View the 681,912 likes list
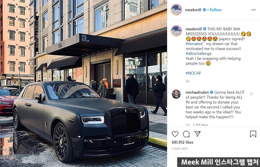 (x=182, y=142)
